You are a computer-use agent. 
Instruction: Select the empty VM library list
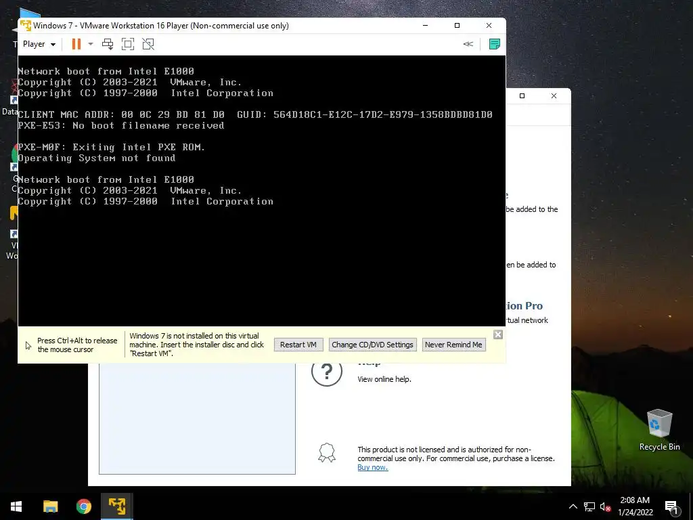[x=197, y=418]
